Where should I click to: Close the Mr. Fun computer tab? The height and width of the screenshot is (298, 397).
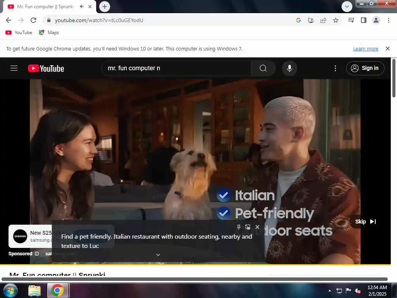90,7
